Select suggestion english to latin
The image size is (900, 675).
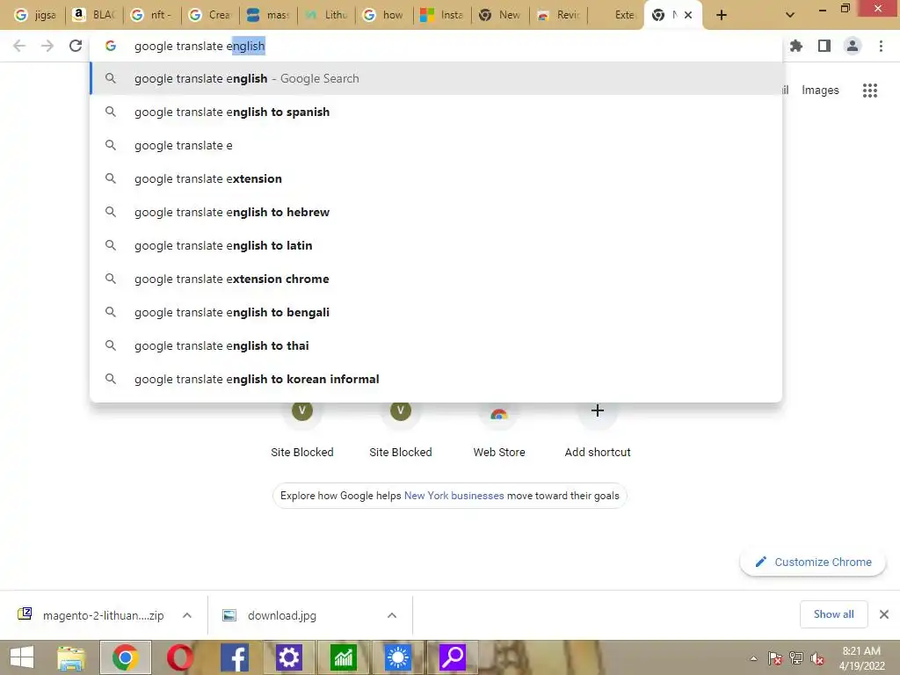point(436,245)
